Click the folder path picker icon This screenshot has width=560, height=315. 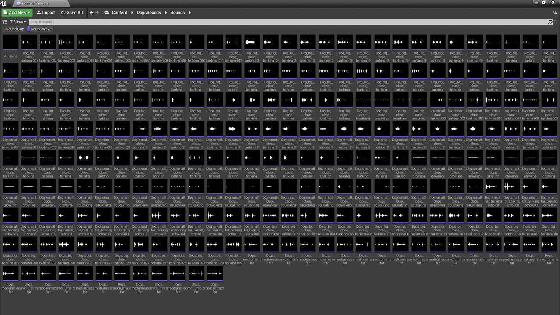[x=106, y=13]
